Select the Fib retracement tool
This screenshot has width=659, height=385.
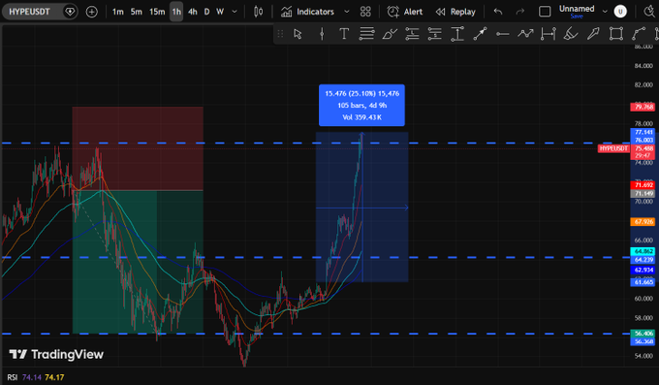pos(366,34)
